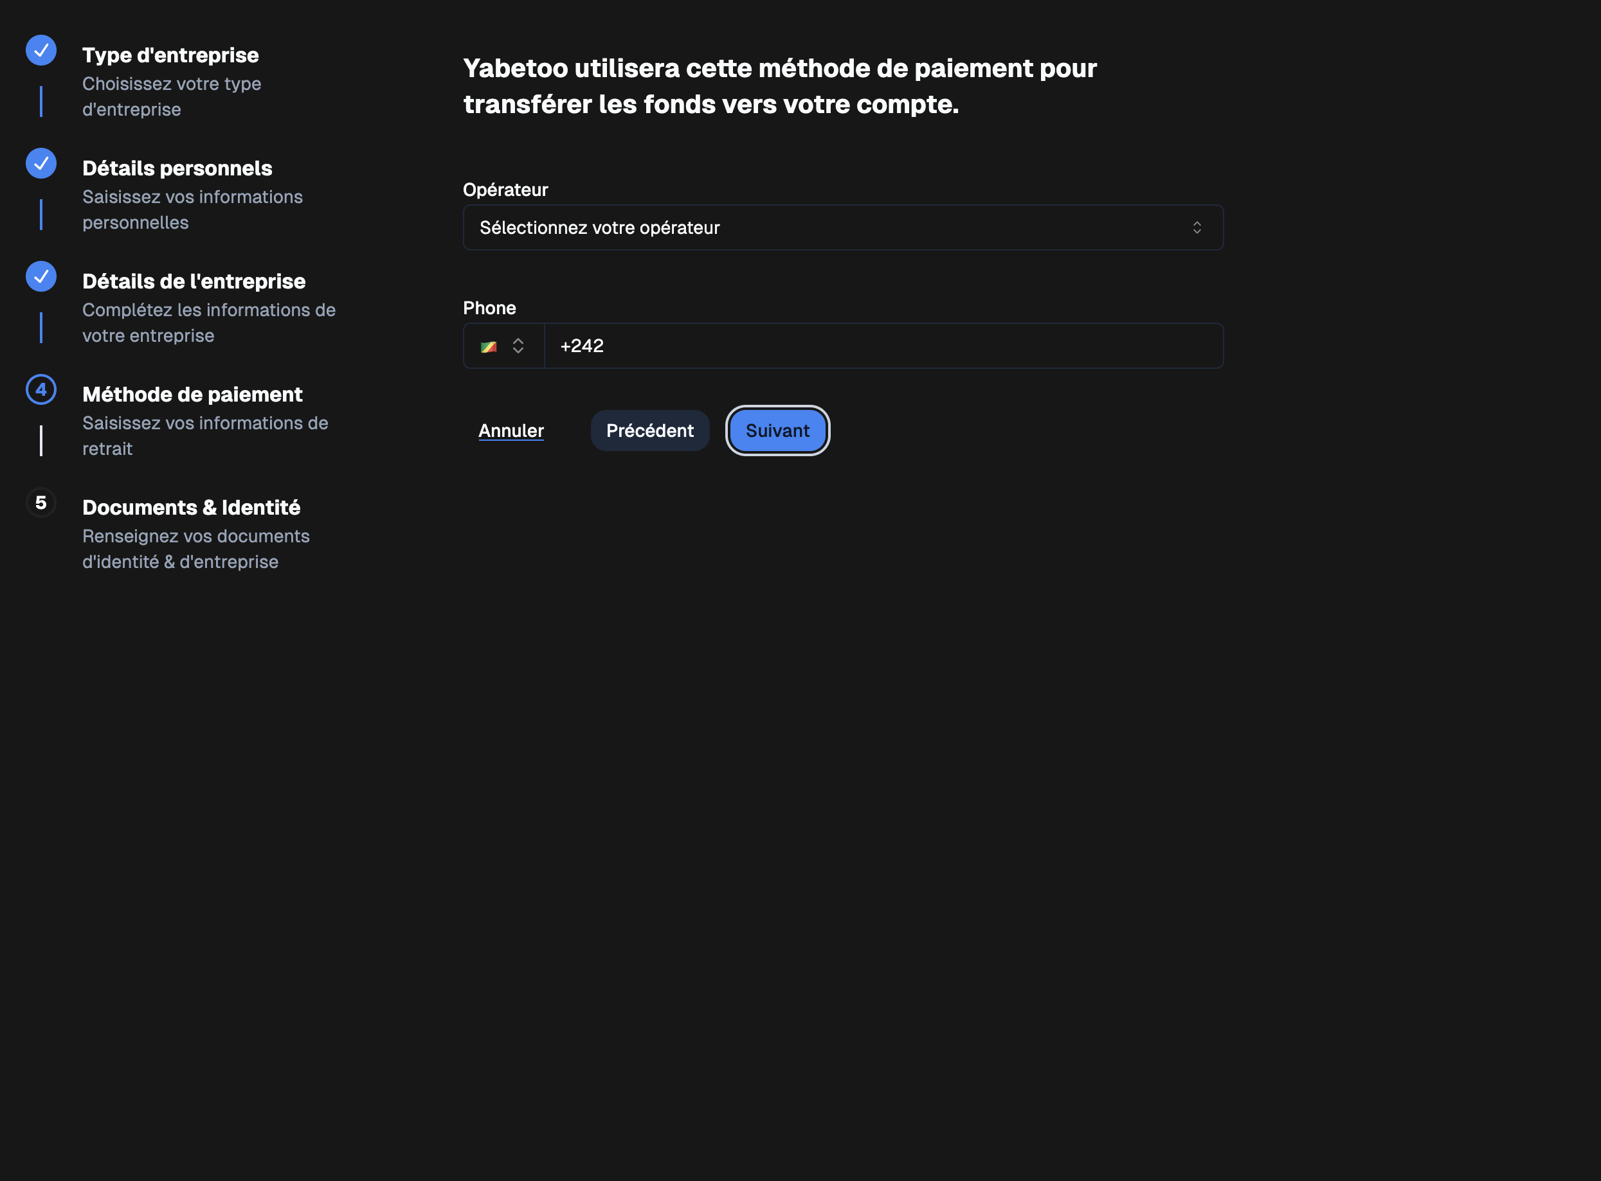Focus the phone number input field
Image resolution: width=1601 pixels, height=1181 pixels.
tap(883, 346)
